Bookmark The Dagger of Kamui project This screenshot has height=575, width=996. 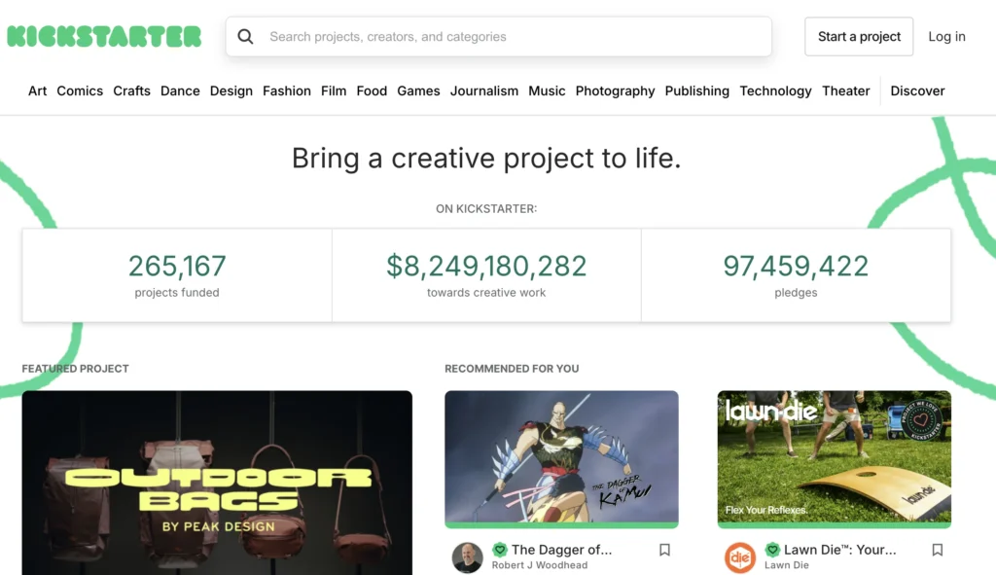tap(664, 550)
